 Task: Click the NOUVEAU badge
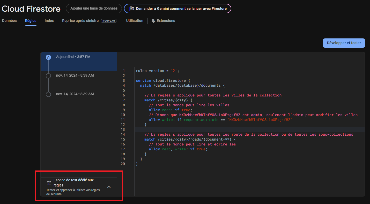point(109,21)
